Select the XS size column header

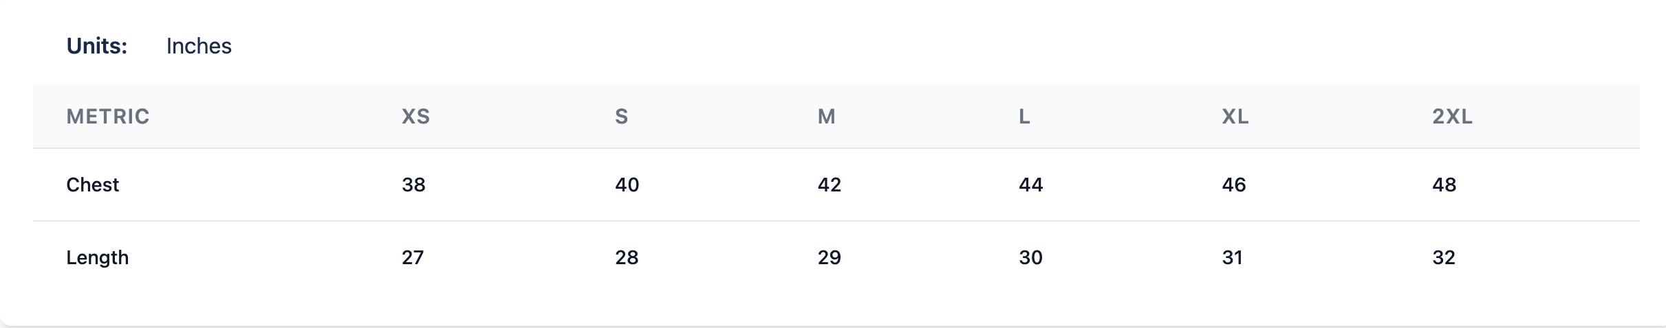(415, 117)
